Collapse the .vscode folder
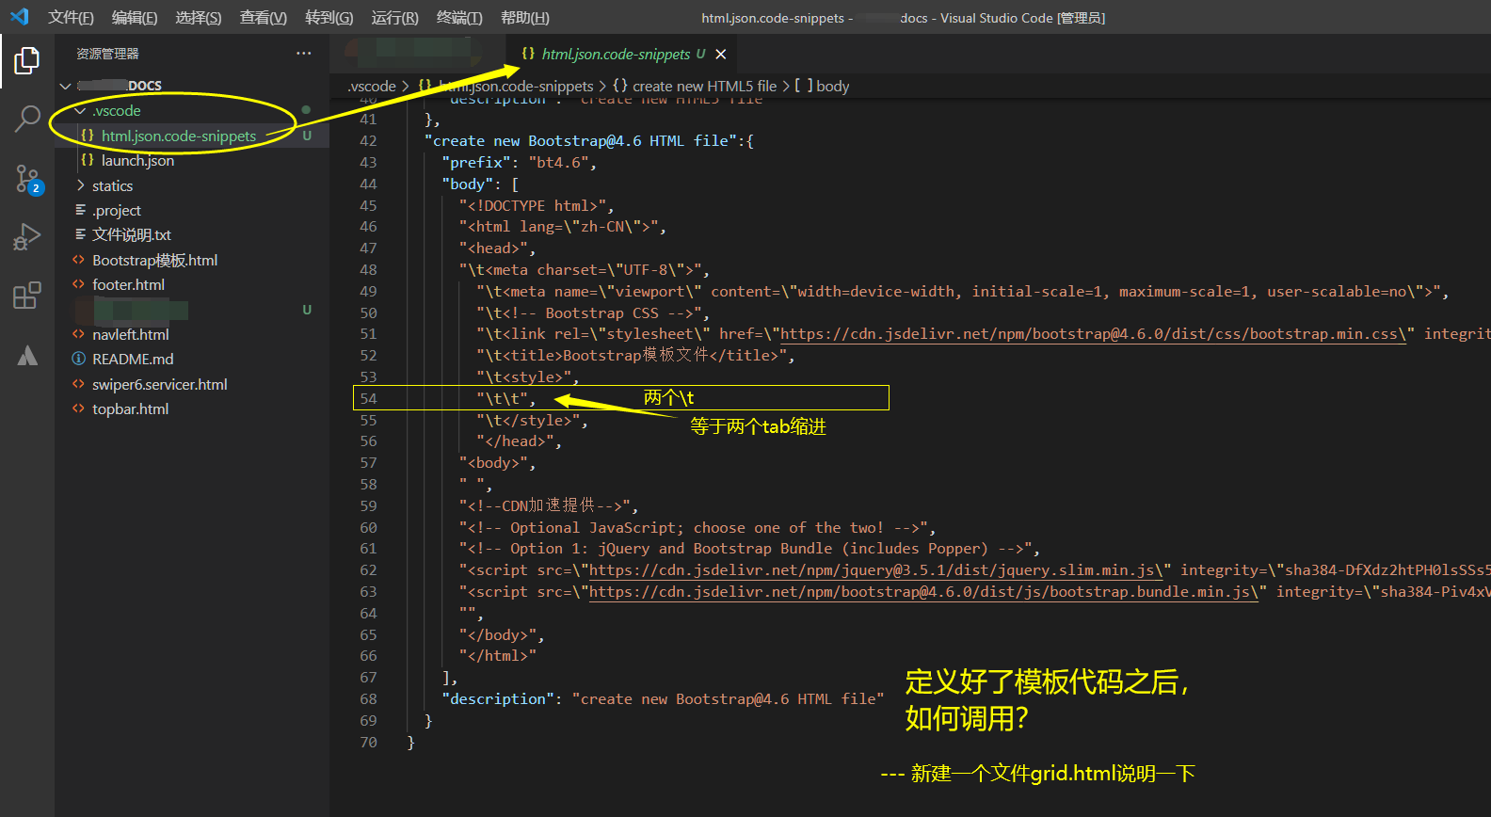Screen dimensions: 1491x817 pos(80,111)
